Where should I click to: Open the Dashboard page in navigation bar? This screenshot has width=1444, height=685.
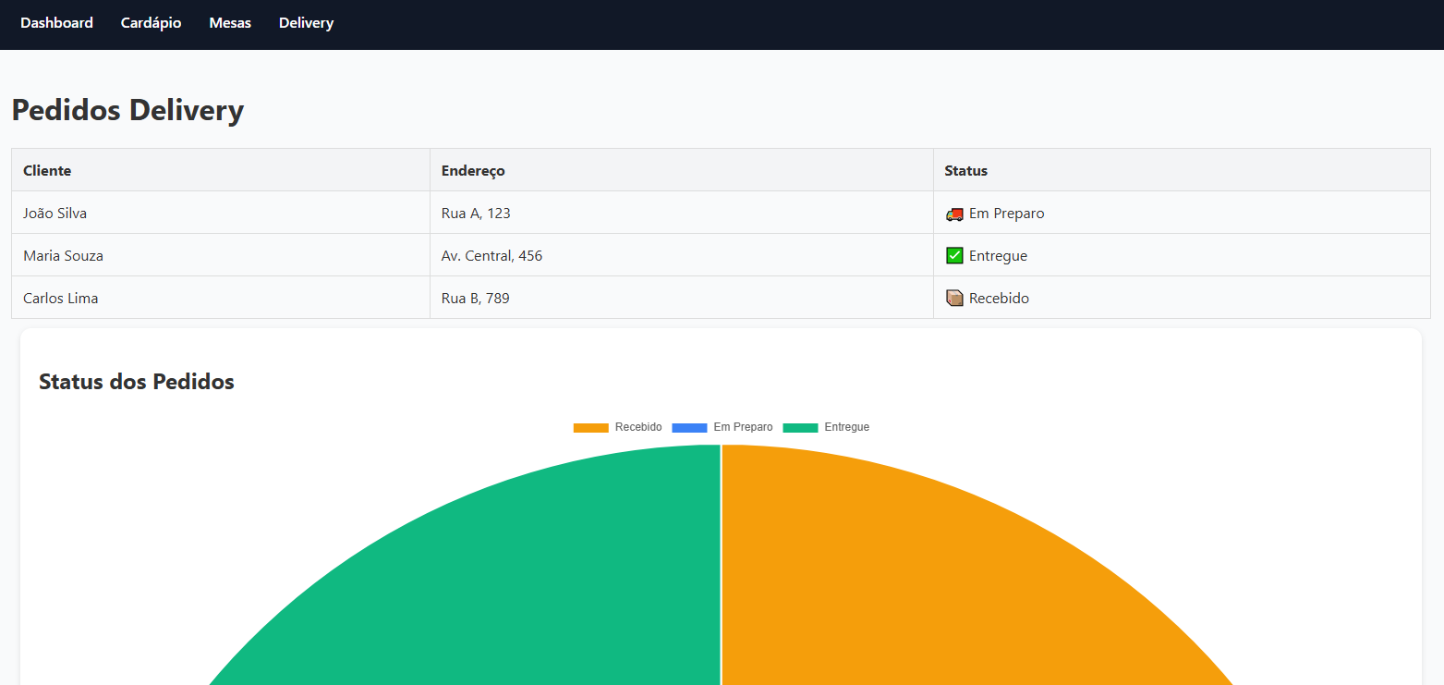56,23
